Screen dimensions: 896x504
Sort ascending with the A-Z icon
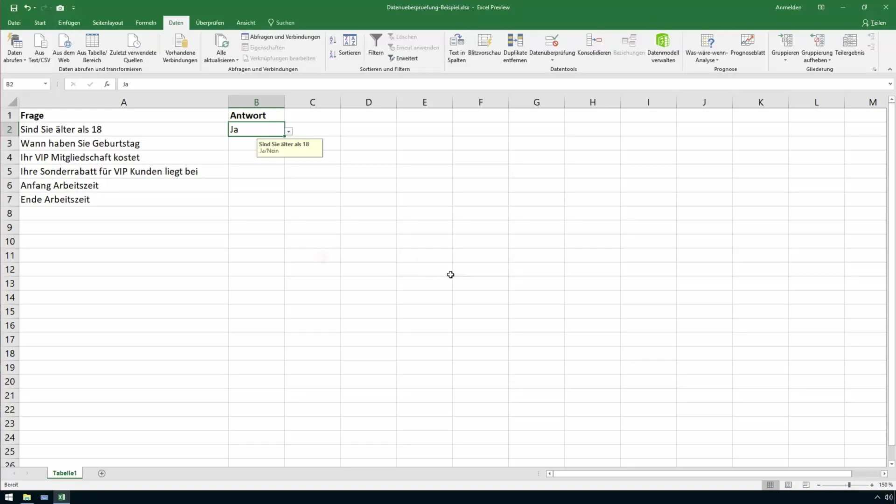[x=333, y=40]
